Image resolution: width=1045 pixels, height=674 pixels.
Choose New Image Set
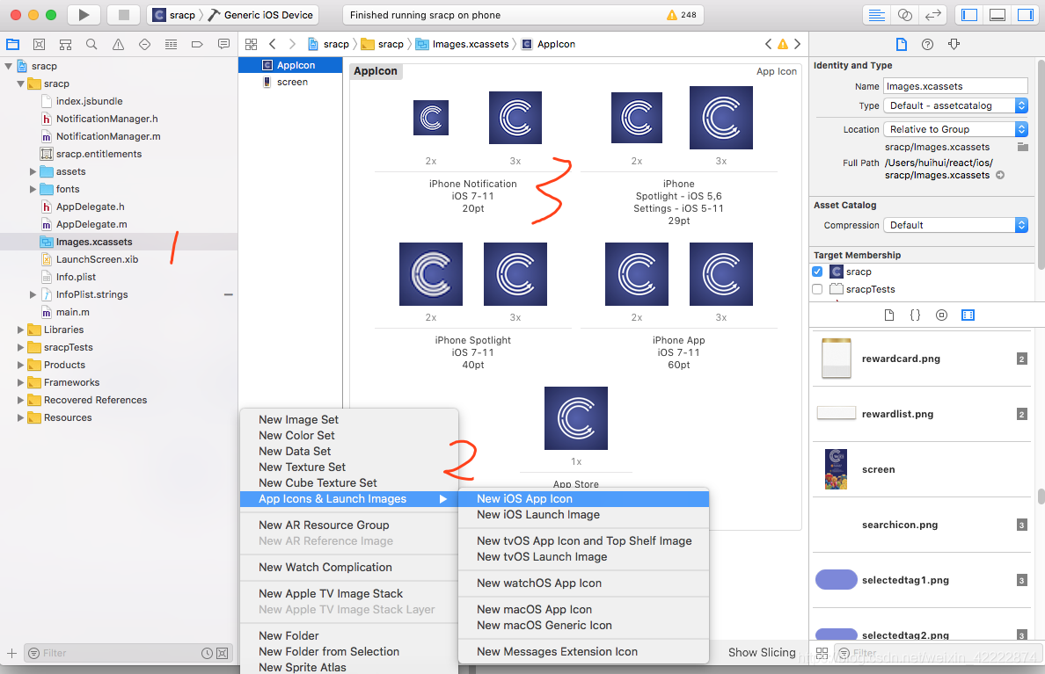[x=349, y=419]
